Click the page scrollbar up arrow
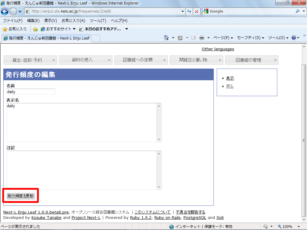Viewport: 307px width, 230px height. tap(304, 46)
